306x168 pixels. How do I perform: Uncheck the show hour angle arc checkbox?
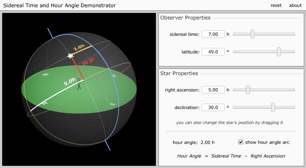pyautogui.click(x=241, y=142)
